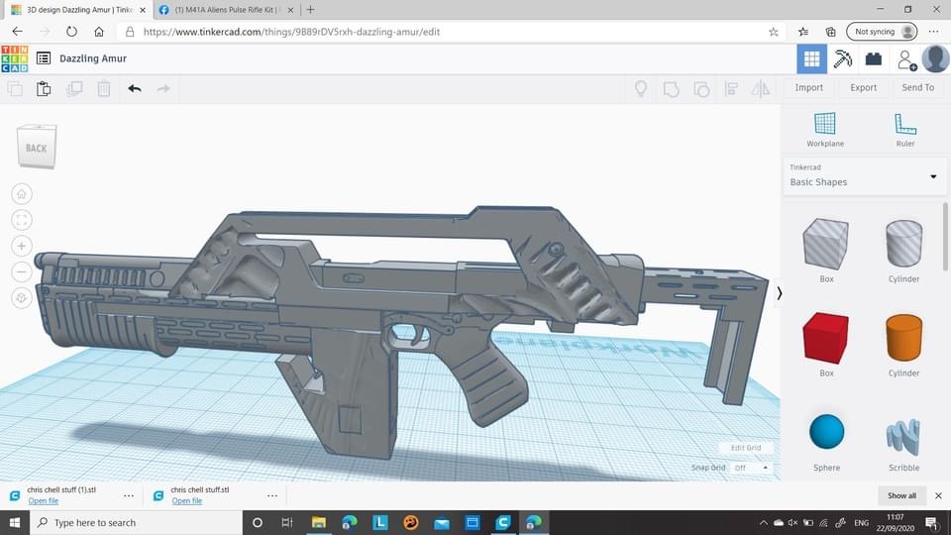Click the browser Home button

pyautogui.click(x=99, y=32)
